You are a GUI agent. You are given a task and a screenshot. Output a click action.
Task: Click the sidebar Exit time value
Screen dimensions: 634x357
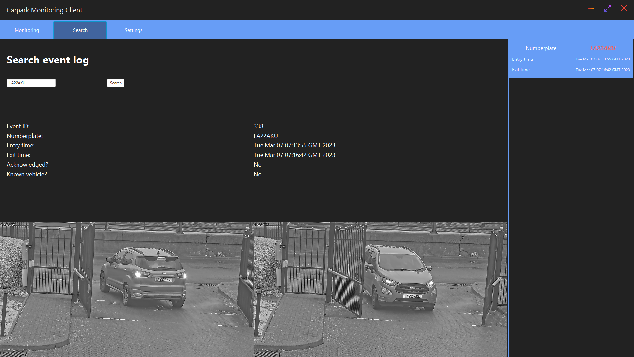click(x=602, y=70)
